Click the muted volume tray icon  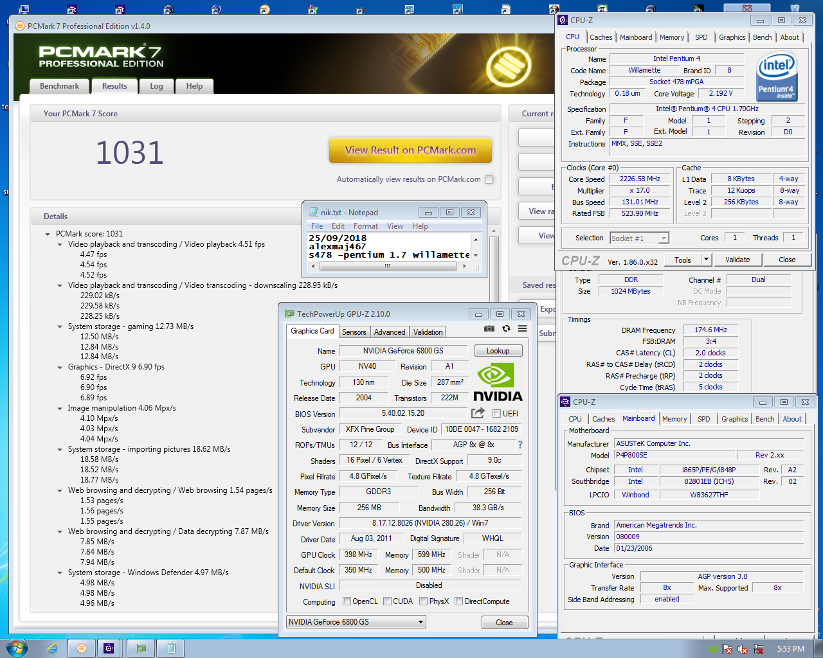[x=743, y=649]
